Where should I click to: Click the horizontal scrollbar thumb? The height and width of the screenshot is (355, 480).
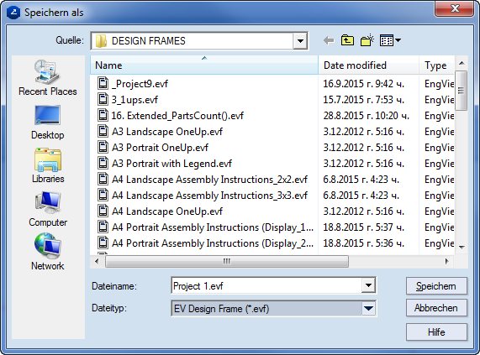coord(227,262)
